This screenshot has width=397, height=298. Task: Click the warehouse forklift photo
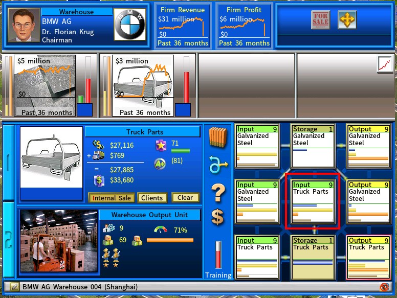59,241
